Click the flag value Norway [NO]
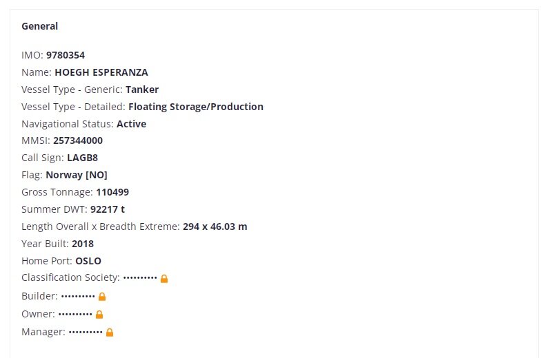This screenshot has width=547, height=358. coord(77,175)
